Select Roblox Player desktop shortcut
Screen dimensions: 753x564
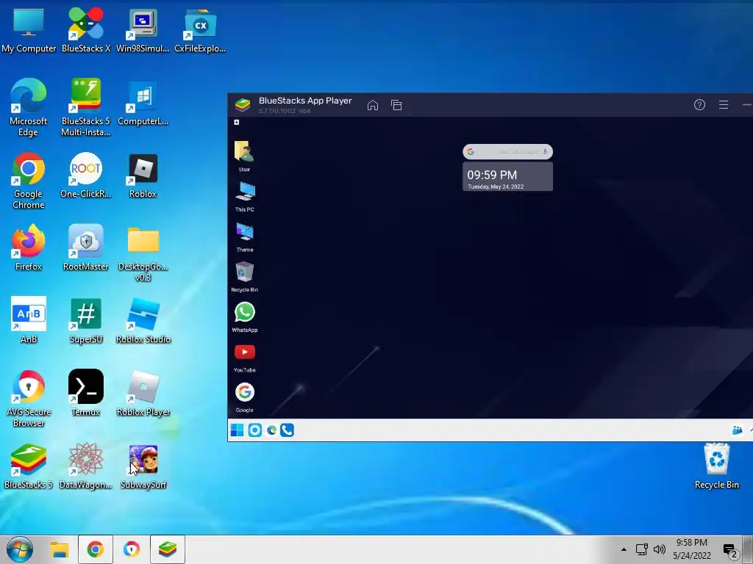[x=143, y=394]
